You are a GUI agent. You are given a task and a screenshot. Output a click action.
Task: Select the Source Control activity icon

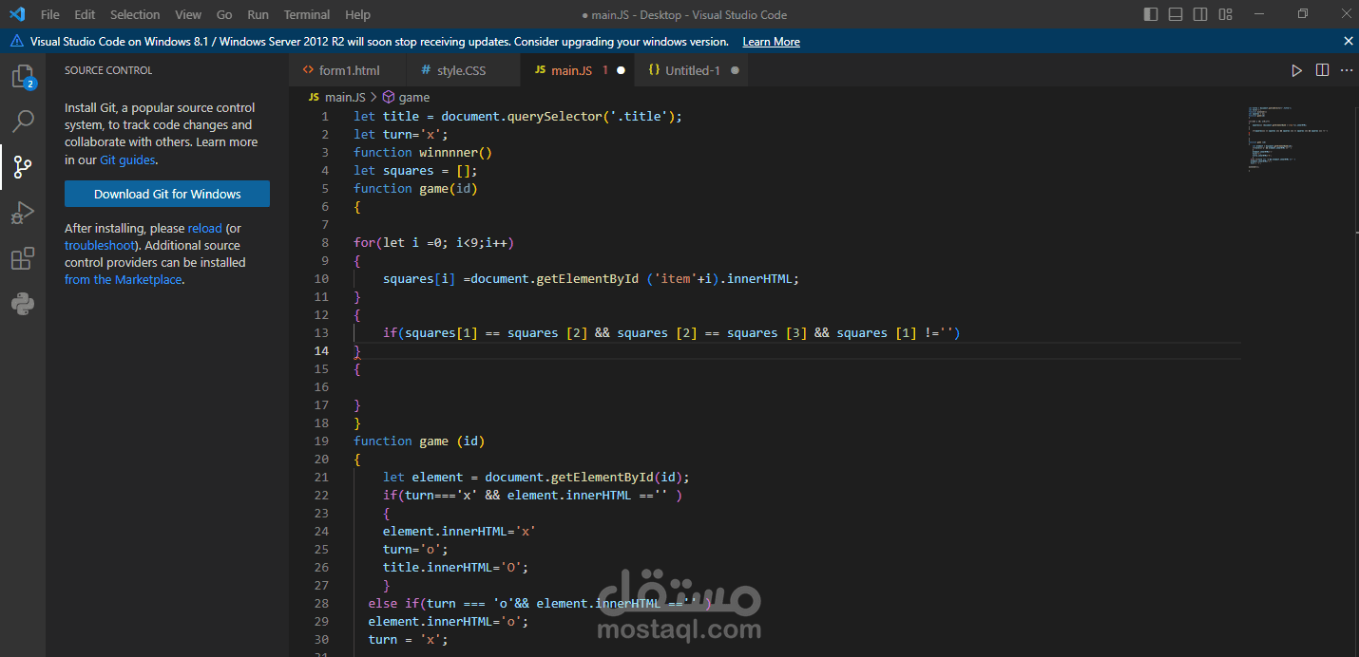pyautogui.click(x=23, y=167)
